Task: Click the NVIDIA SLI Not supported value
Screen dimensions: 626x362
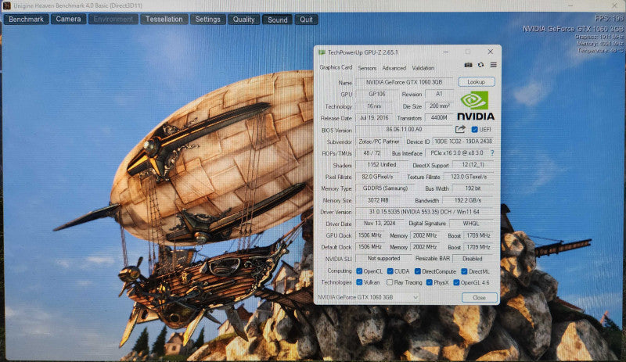Action: click(383, 259)
